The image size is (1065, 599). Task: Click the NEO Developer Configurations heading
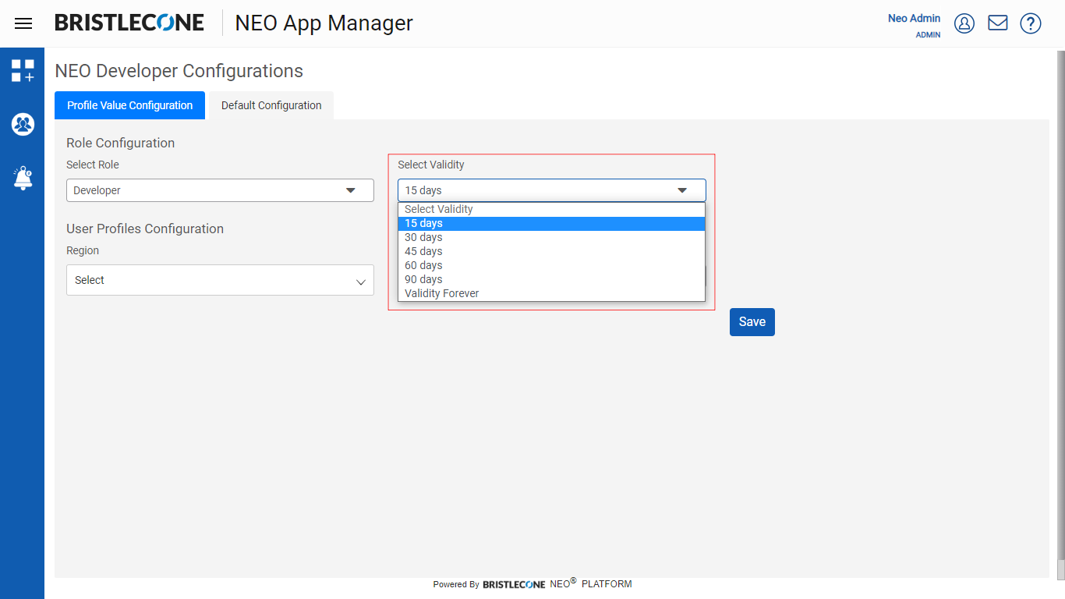179,71
